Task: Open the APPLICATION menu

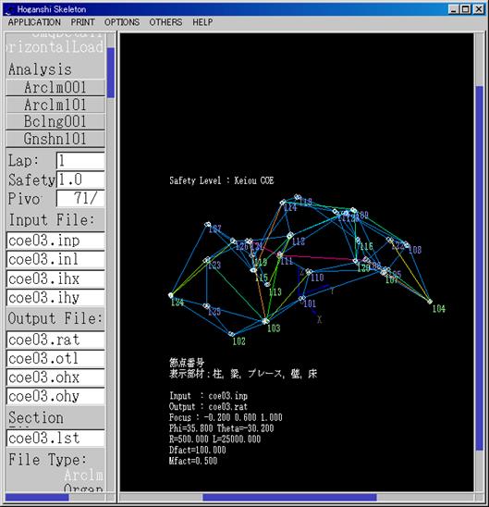Action: pos(34,22)
